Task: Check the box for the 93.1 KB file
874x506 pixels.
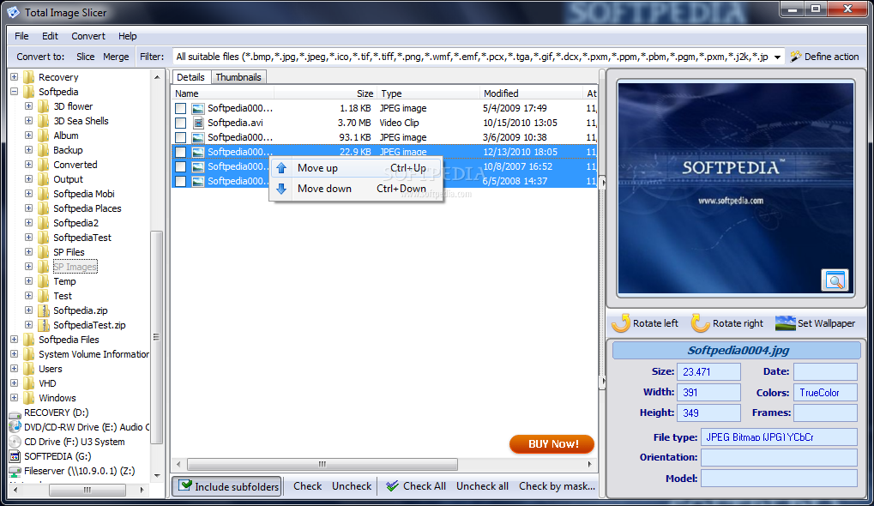Action: point(181,137)
